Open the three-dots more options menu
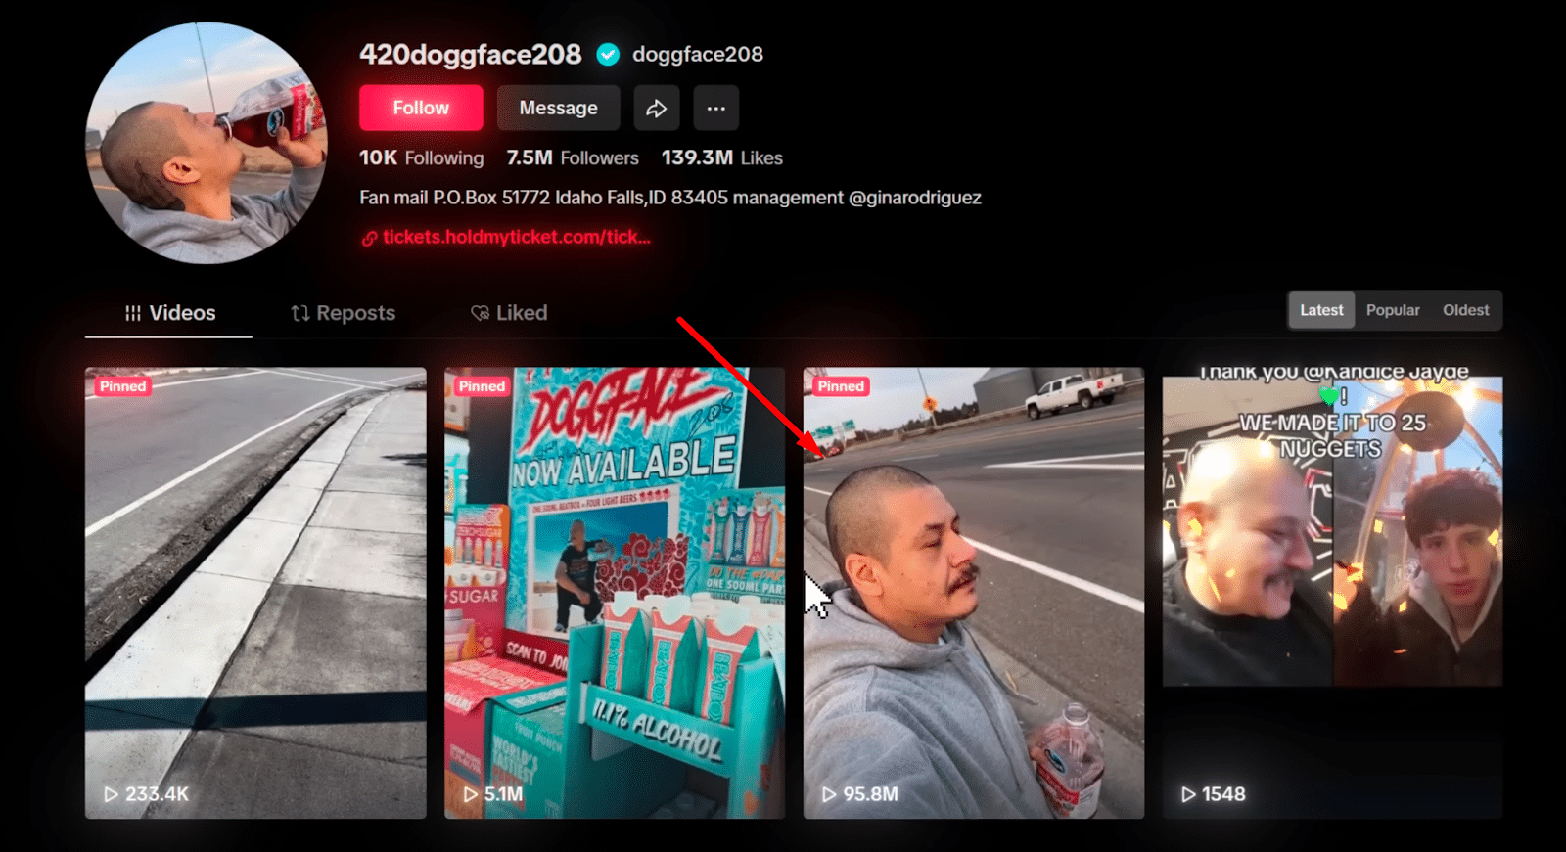 tap(716, 108)
